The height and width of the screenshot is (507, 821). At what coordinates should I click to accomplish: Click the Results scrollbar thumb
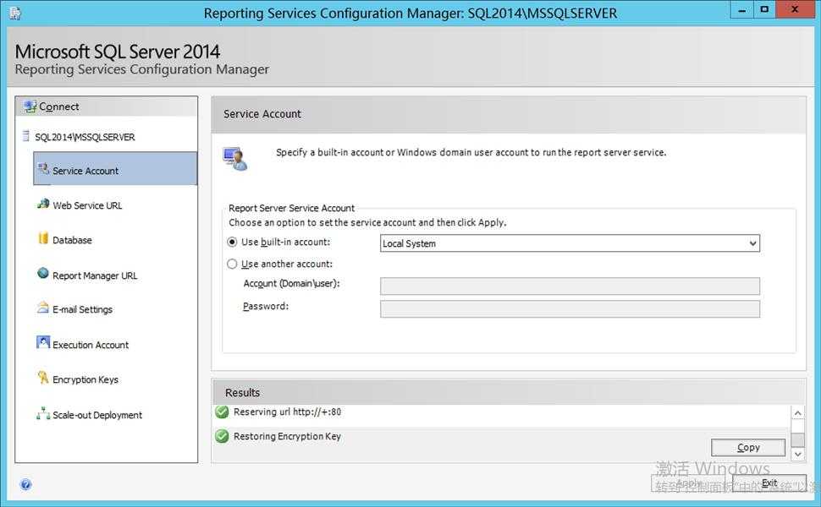tap(797, 439)
